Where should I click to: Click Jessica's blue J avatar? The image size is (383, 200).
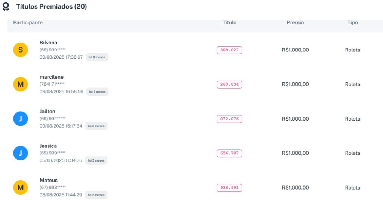21,153
